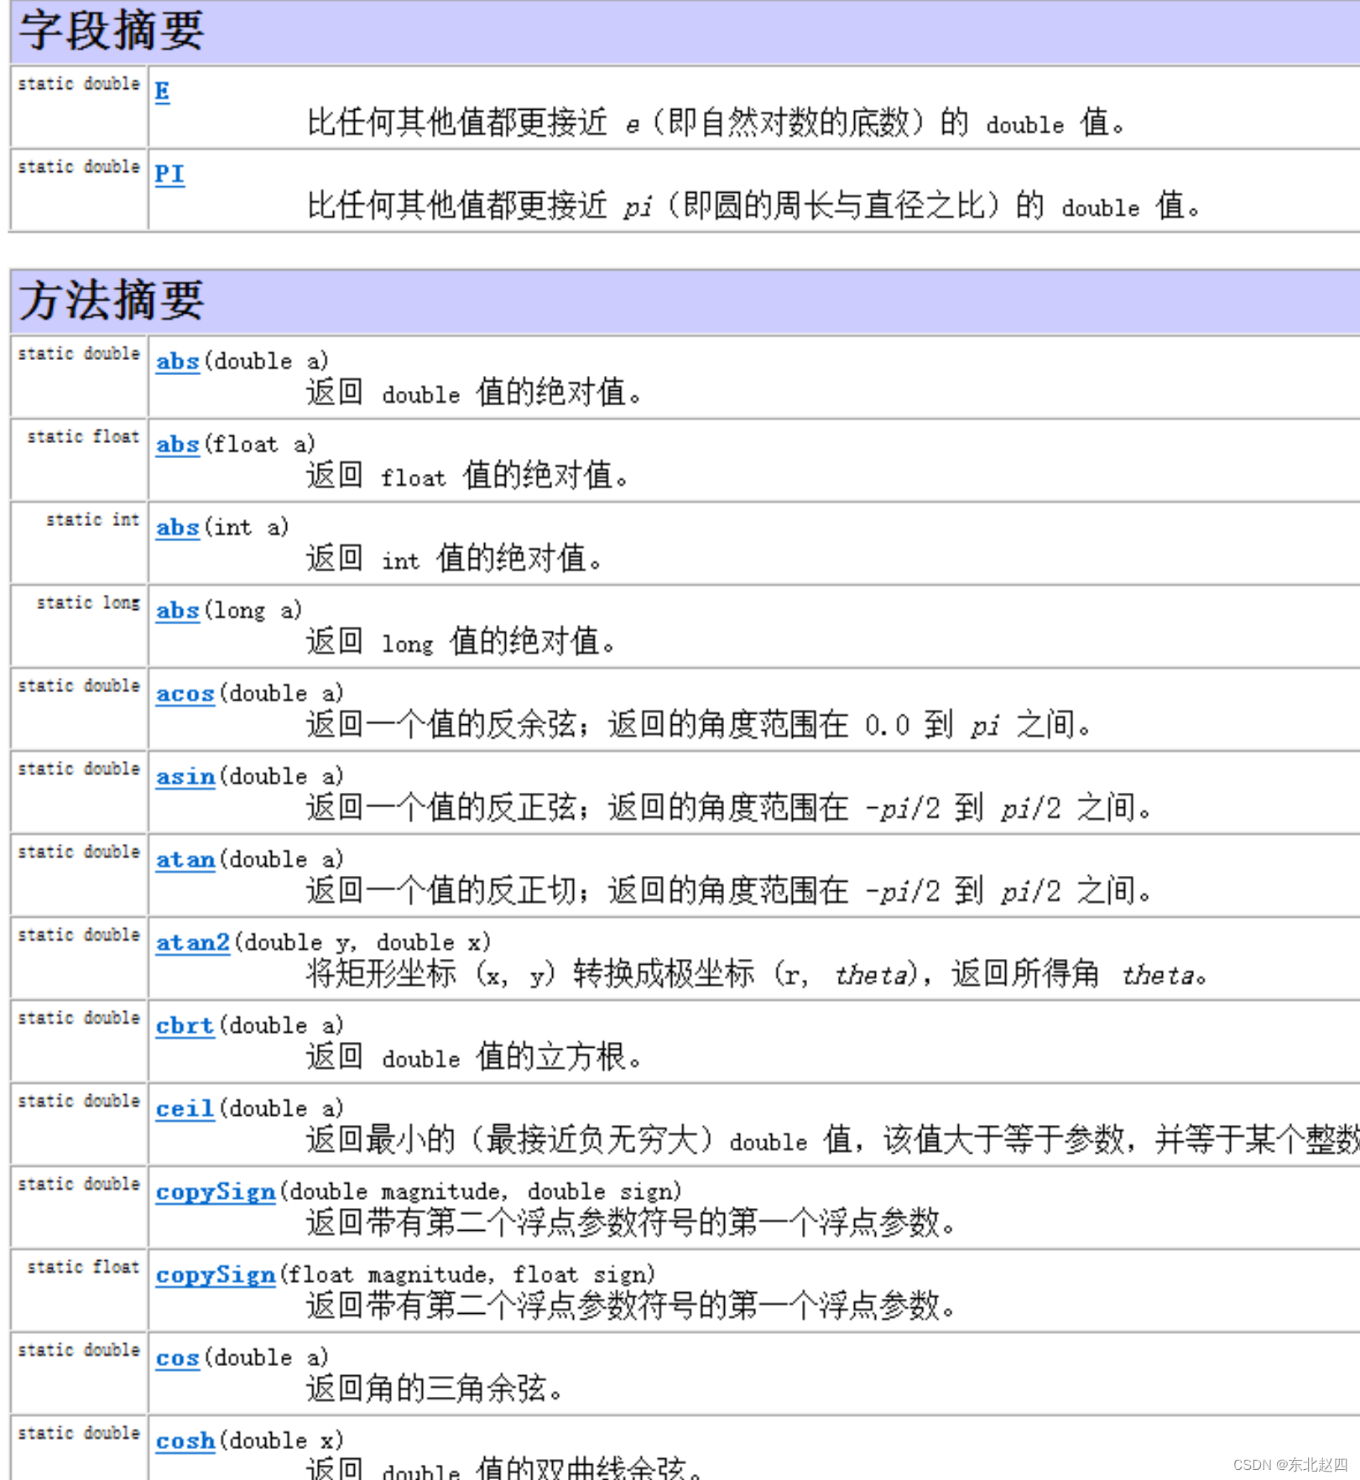Open the atan method documentation
Screen dimensions: 1360x1480
185,860
